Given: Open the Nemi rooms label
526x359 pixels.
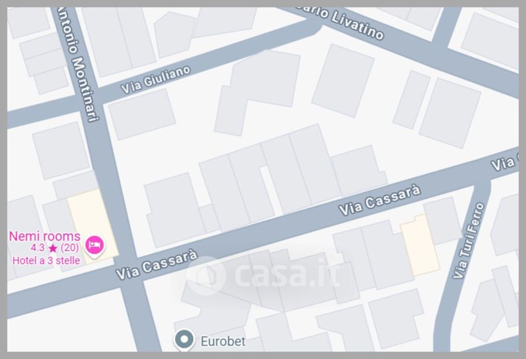Looking at the screenshot, I should [45, 236].
